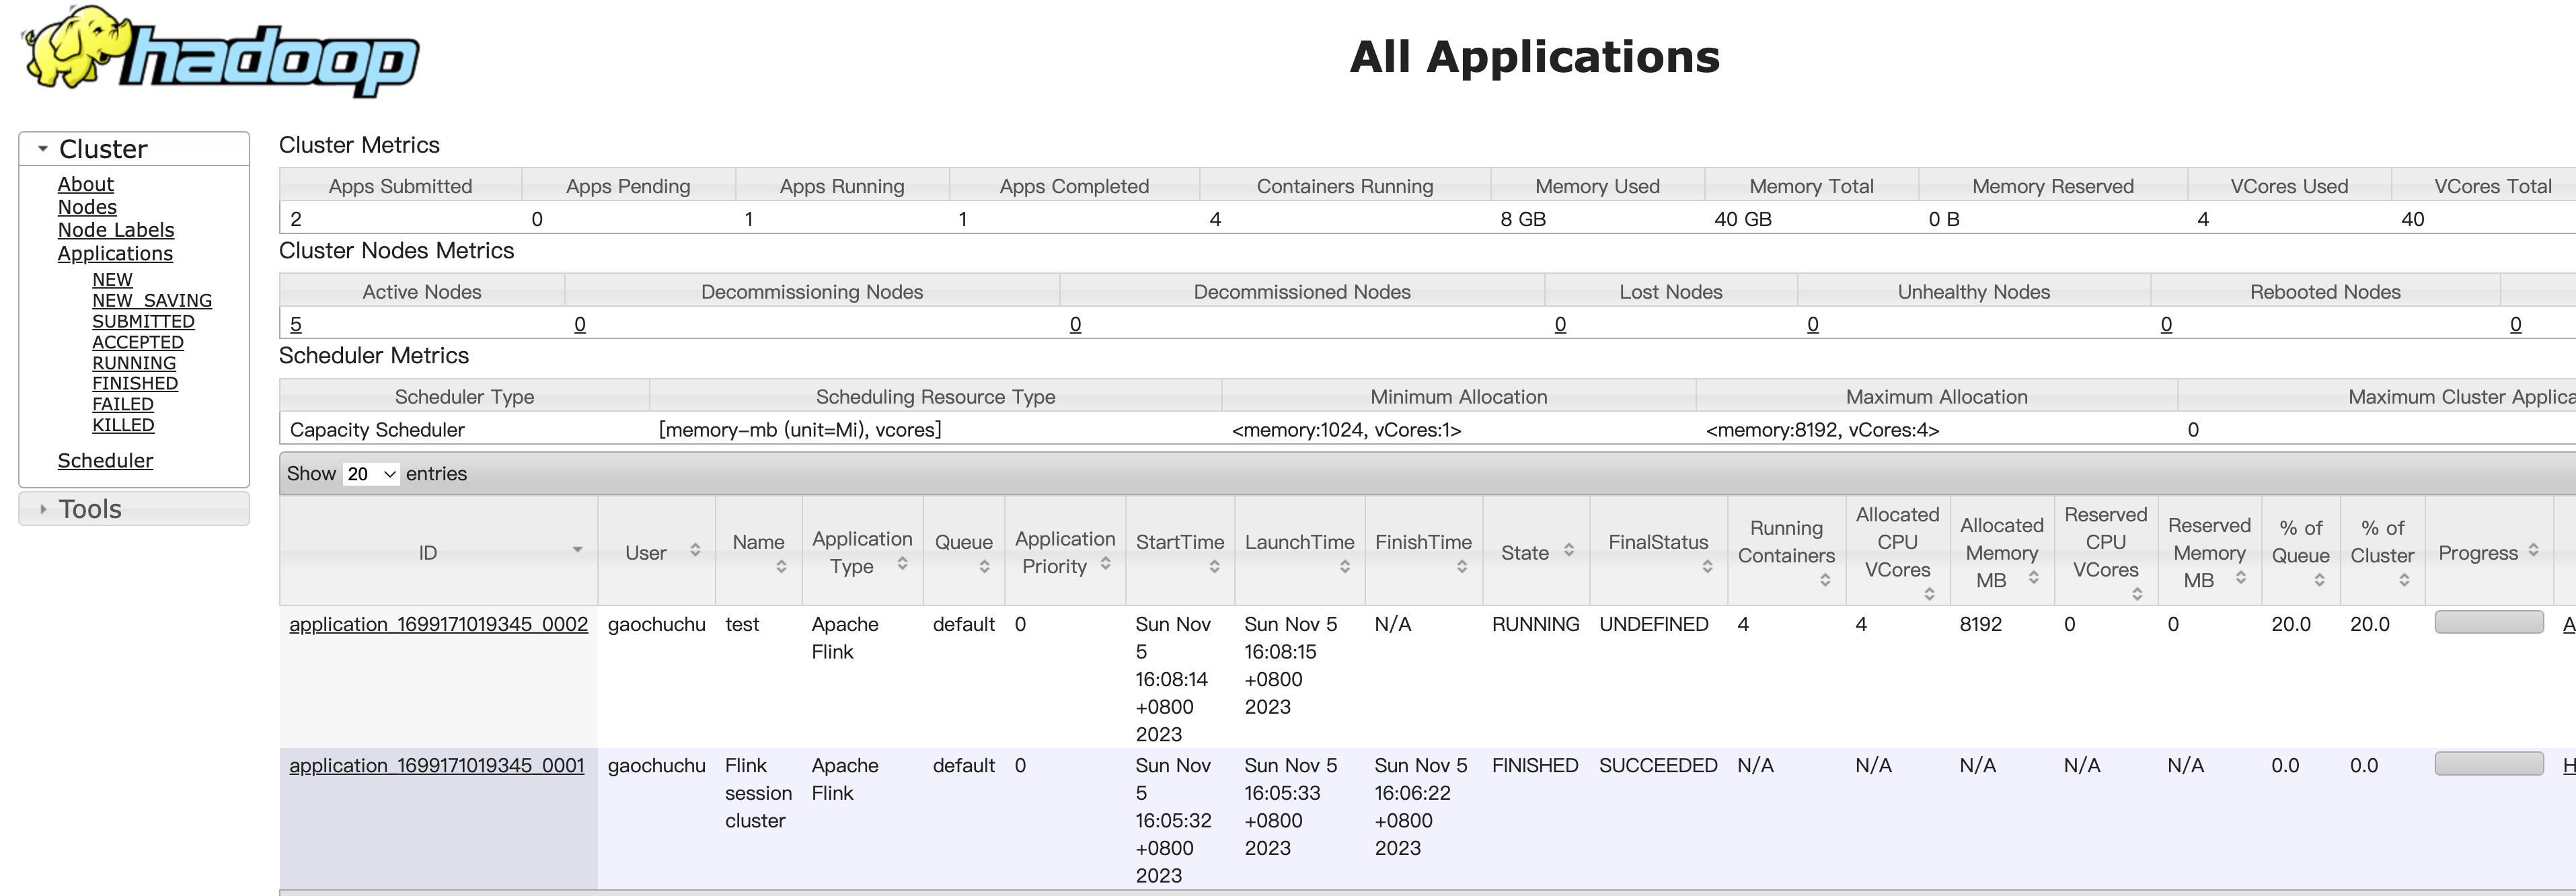This screenshot has height=896, width=2576.
Task: Expand the Tools sidebar section
Action: tap(43, 509)
